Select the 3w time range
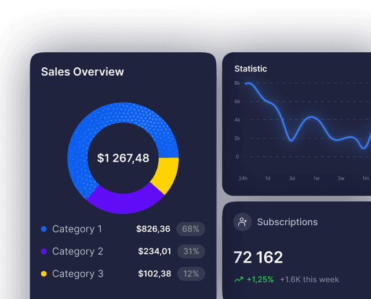Image resolution: width=371 pixels, height=299 pixels. [x=341, y=178]
